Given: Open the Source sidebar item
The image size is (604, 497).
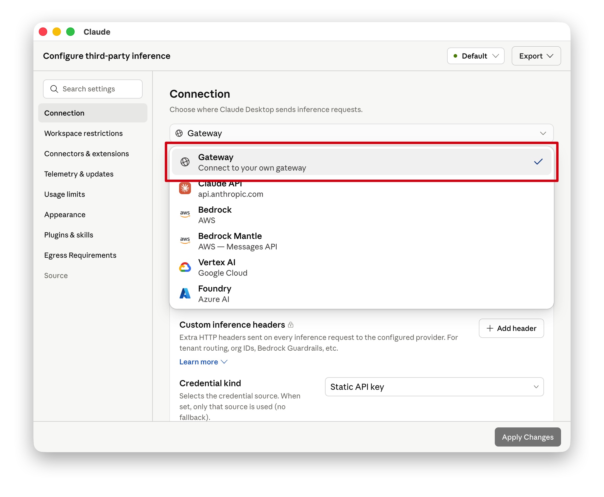Looking at the screenshot, I should 93,275.
